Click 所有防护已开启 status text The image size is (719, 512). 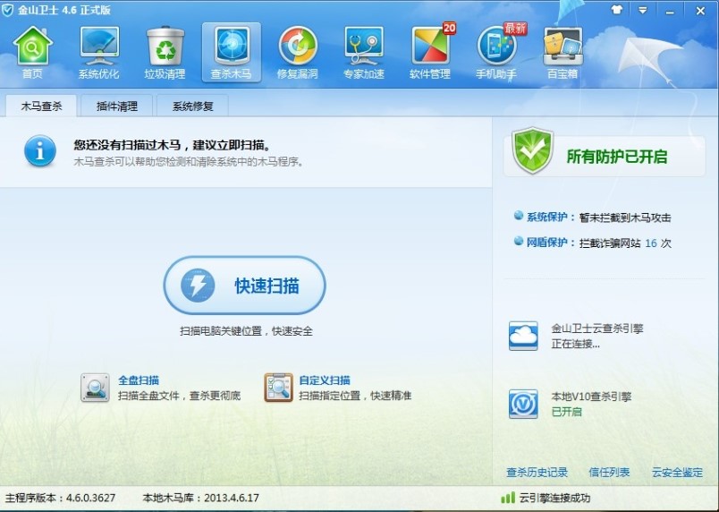[x=617, y=157]
